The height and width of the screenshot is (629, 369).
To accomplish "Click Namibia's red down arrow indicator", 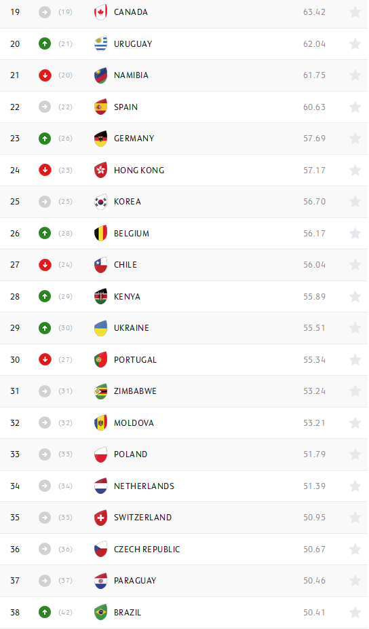I will (45, 75).
